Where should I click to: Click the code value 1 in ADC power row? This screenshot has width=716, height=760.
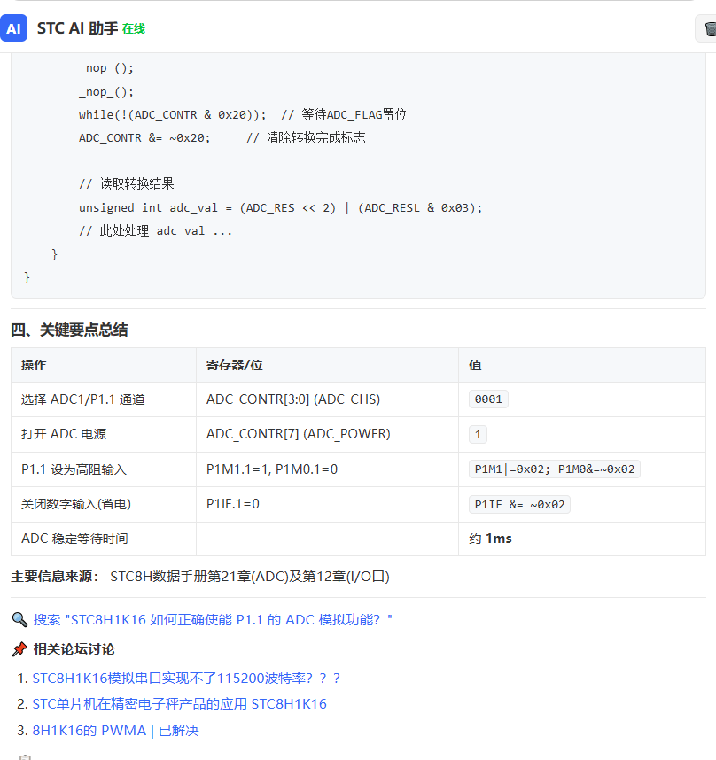(x=478, y=435)
